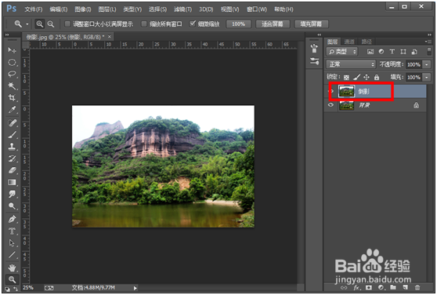The width and height of the screenshot is (437, 295).
Task: Select the Brush tool
Action: 12,135
